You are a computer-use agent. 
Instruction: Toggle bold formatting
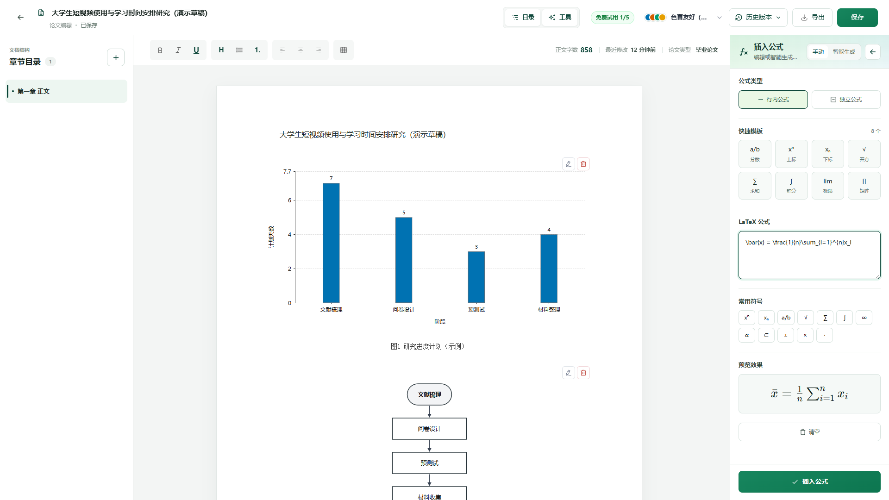[160, 50]
